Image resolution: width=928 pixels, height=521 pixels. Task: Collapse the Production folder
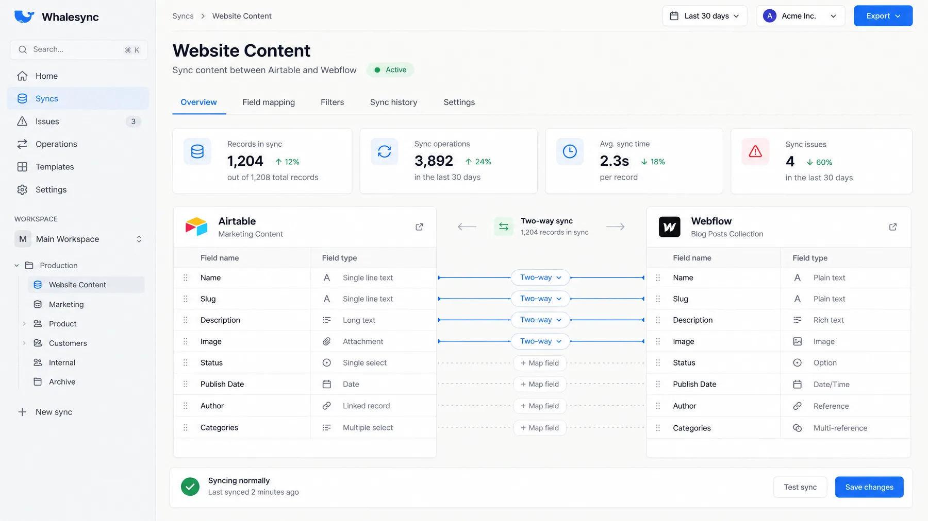(16, 266)
